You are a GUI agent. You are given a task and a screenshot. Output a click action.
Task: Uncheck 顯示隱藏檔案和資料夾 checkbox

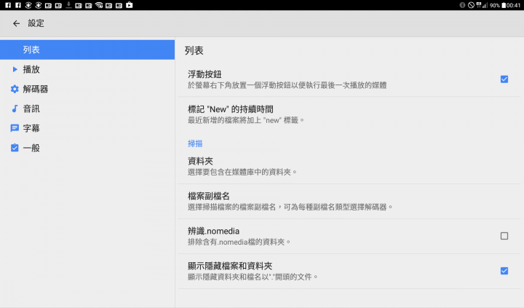[x=504, y=271]
